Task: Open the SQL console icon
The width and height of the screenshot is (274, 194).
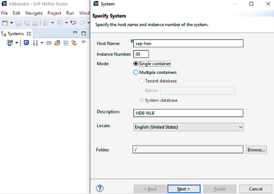Action: point(49,43)
